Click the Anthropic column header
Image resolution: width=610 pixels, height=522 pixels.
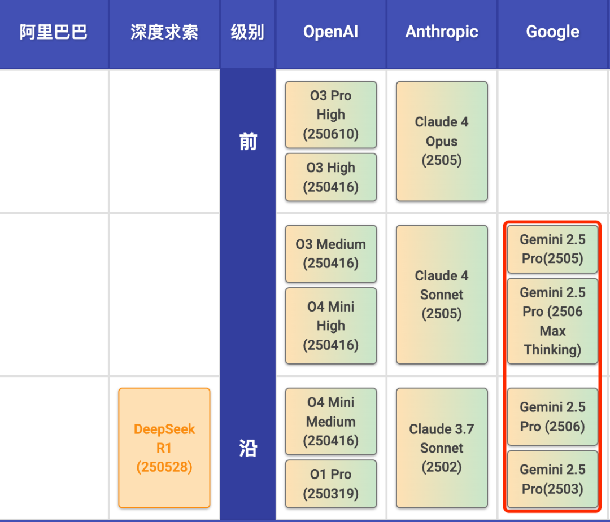point(441,32)
